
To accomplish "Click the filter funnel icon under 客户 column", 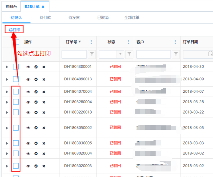I will [x=176, y=54].
